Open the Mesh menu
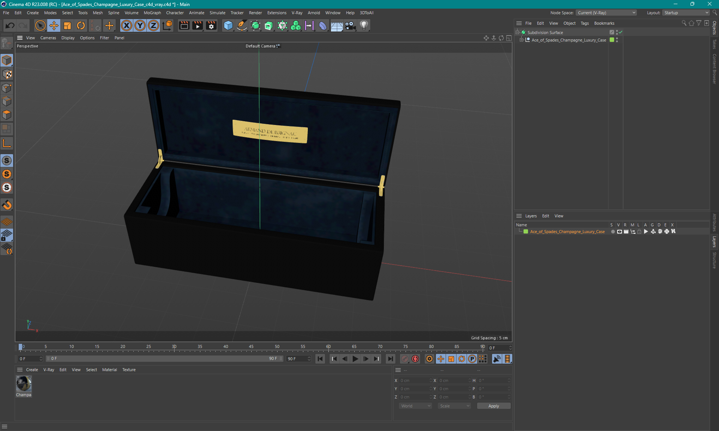 pos(98,13)
